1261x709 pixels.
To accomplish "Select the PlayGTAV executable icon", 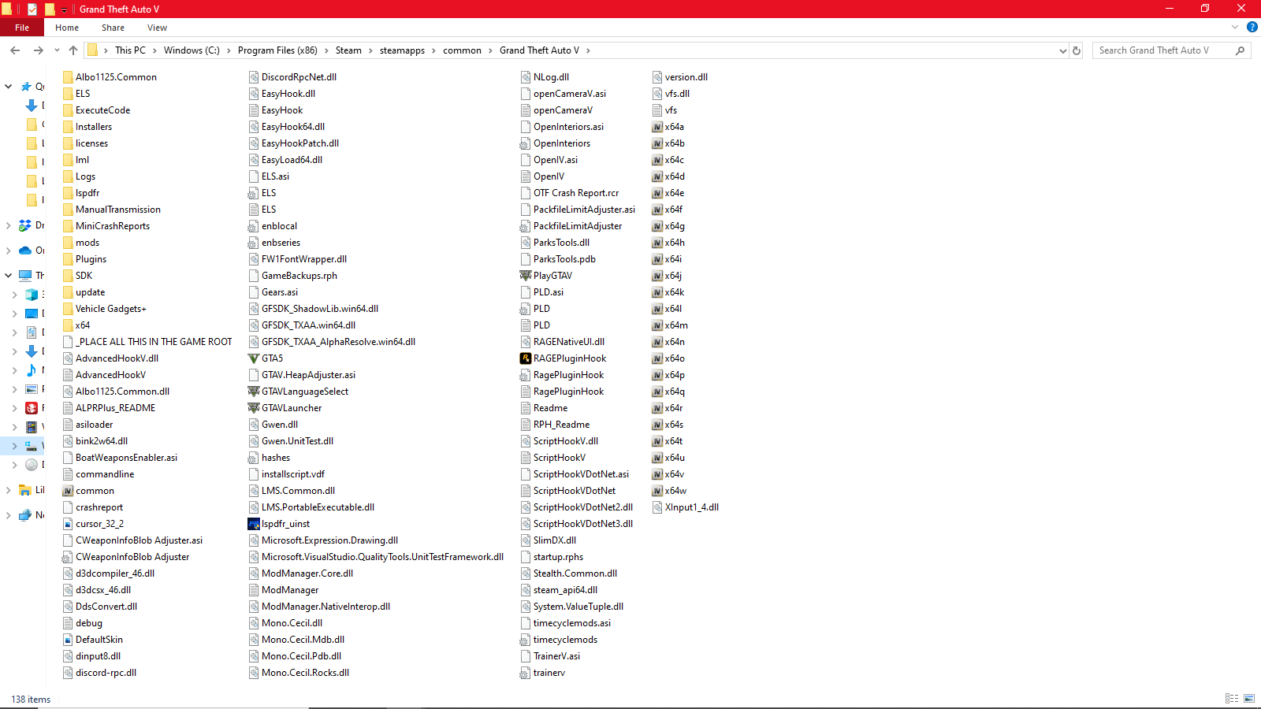I will tap(526, 276).
